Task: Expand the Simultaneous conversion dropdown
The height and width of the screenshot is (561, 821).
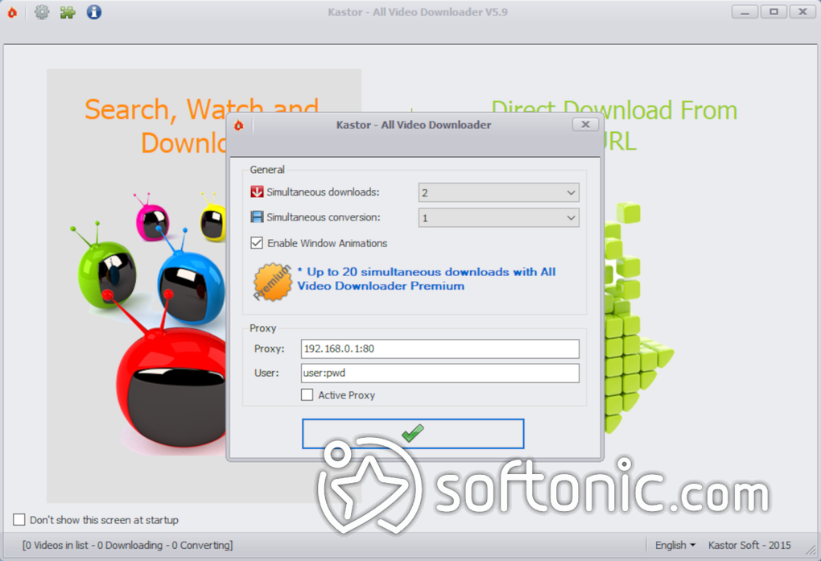Action: (x=498, y=218)
